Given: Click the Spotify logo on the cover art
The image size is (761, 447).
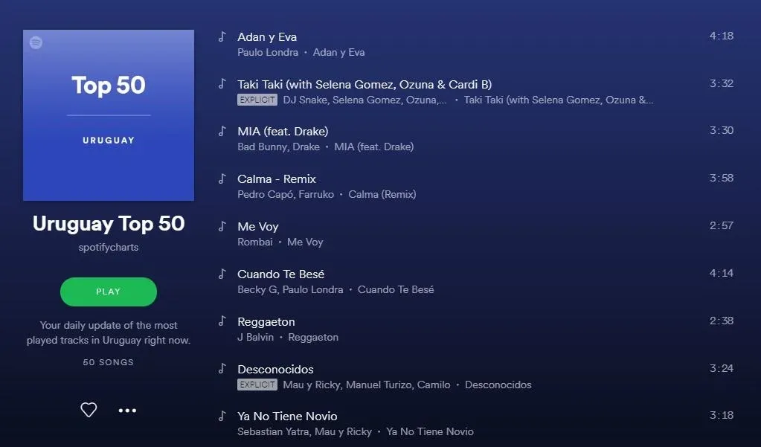Looking at the screenshot, I should point(36,42).
